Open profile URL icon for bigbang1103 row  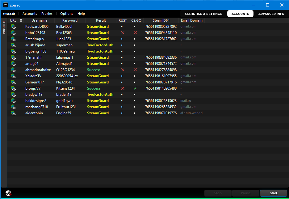coord(13,51)
